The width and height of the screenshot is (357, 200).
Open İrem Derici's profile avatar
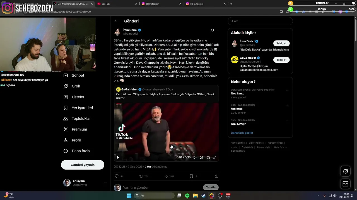click(117, 32)
